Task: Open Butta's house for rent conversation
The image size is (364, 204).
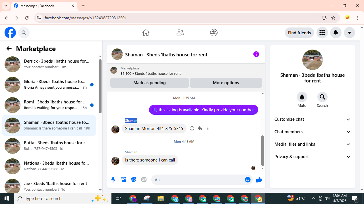Action: tap(49, 146)
